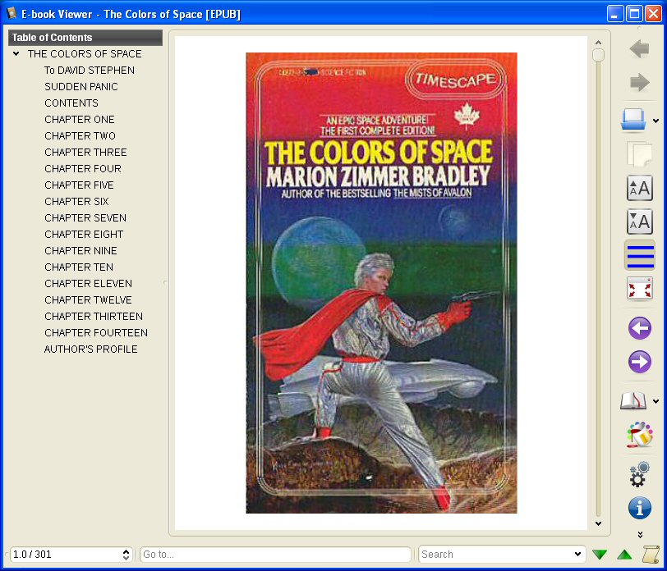The image size is (667, 571).
Task: Open AUTHOR'S PROFILE entry
Action: click(x=90, y=349)
